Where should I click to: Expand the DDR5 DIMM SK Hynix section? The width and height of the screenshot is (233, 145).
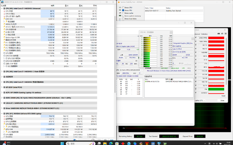(x=1, y=98)
